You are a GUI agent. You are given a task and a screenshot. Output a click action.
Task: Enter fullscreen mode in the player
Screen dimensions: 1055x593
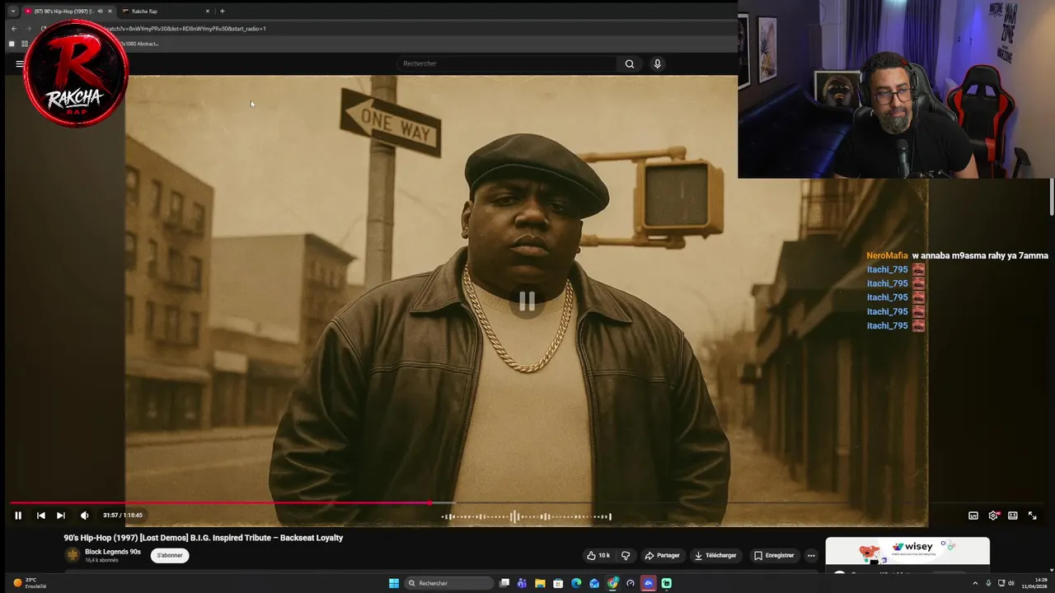point(1032,516)
